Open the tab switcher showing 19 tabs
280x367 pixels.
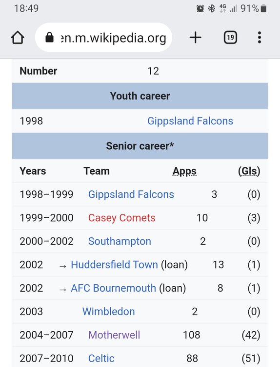point(230,38)
